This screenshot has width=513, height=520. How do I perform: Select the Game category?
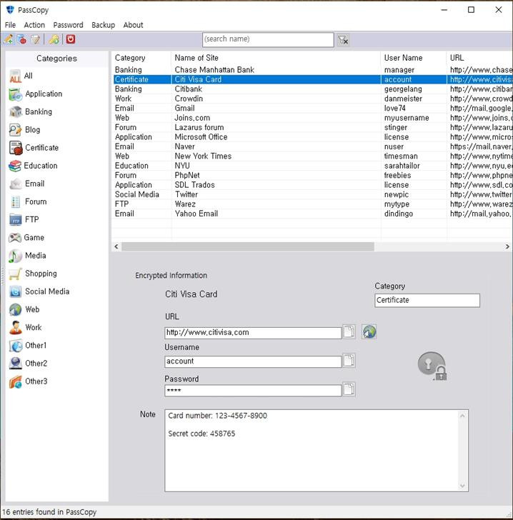[26, 237]
